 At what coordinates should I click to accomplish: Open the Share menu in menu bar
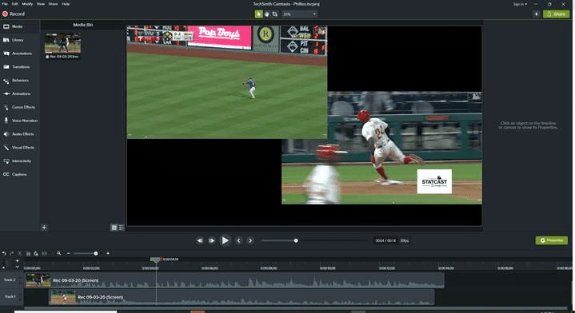point(53,4)
